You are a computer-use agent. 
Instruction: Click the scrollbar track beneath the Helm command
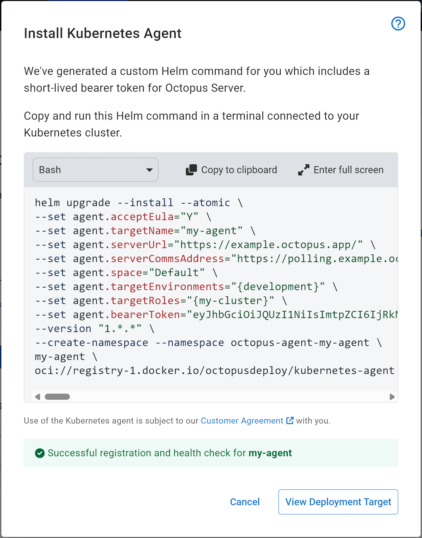[x=211, y=397]
